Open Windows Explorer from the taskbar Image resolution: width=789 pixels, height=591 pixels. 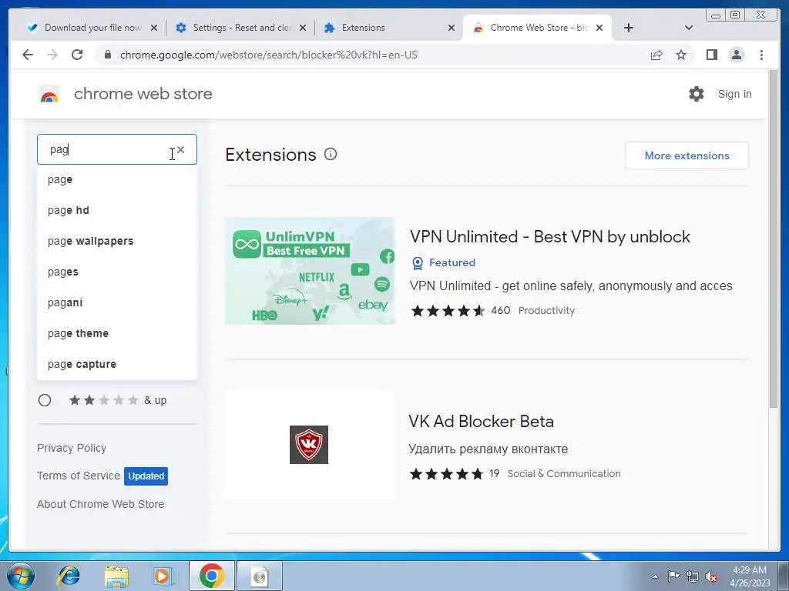tap(116, 576)
